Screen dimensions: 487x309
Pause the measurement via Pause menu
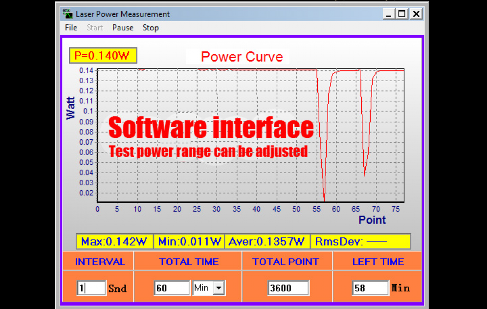[x=123, y=28]
